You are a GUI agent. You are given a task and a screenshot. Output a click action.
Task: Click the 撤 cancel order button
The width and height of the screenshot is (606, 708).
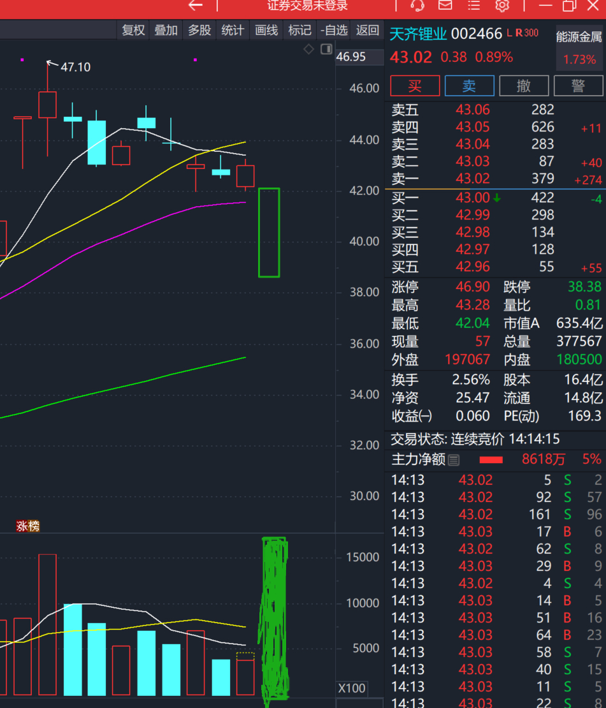pyautogui.click(x=524, y=86)
